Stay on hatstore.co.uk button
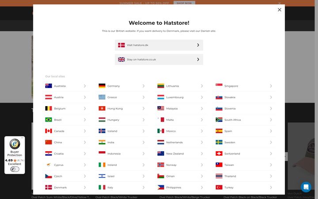The image size is (318, 199). [159, 60]
